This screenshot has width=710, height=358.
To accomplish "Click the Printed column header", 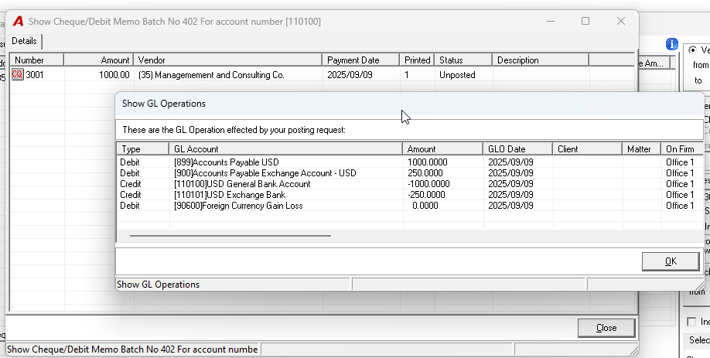I will click(417, 60).
